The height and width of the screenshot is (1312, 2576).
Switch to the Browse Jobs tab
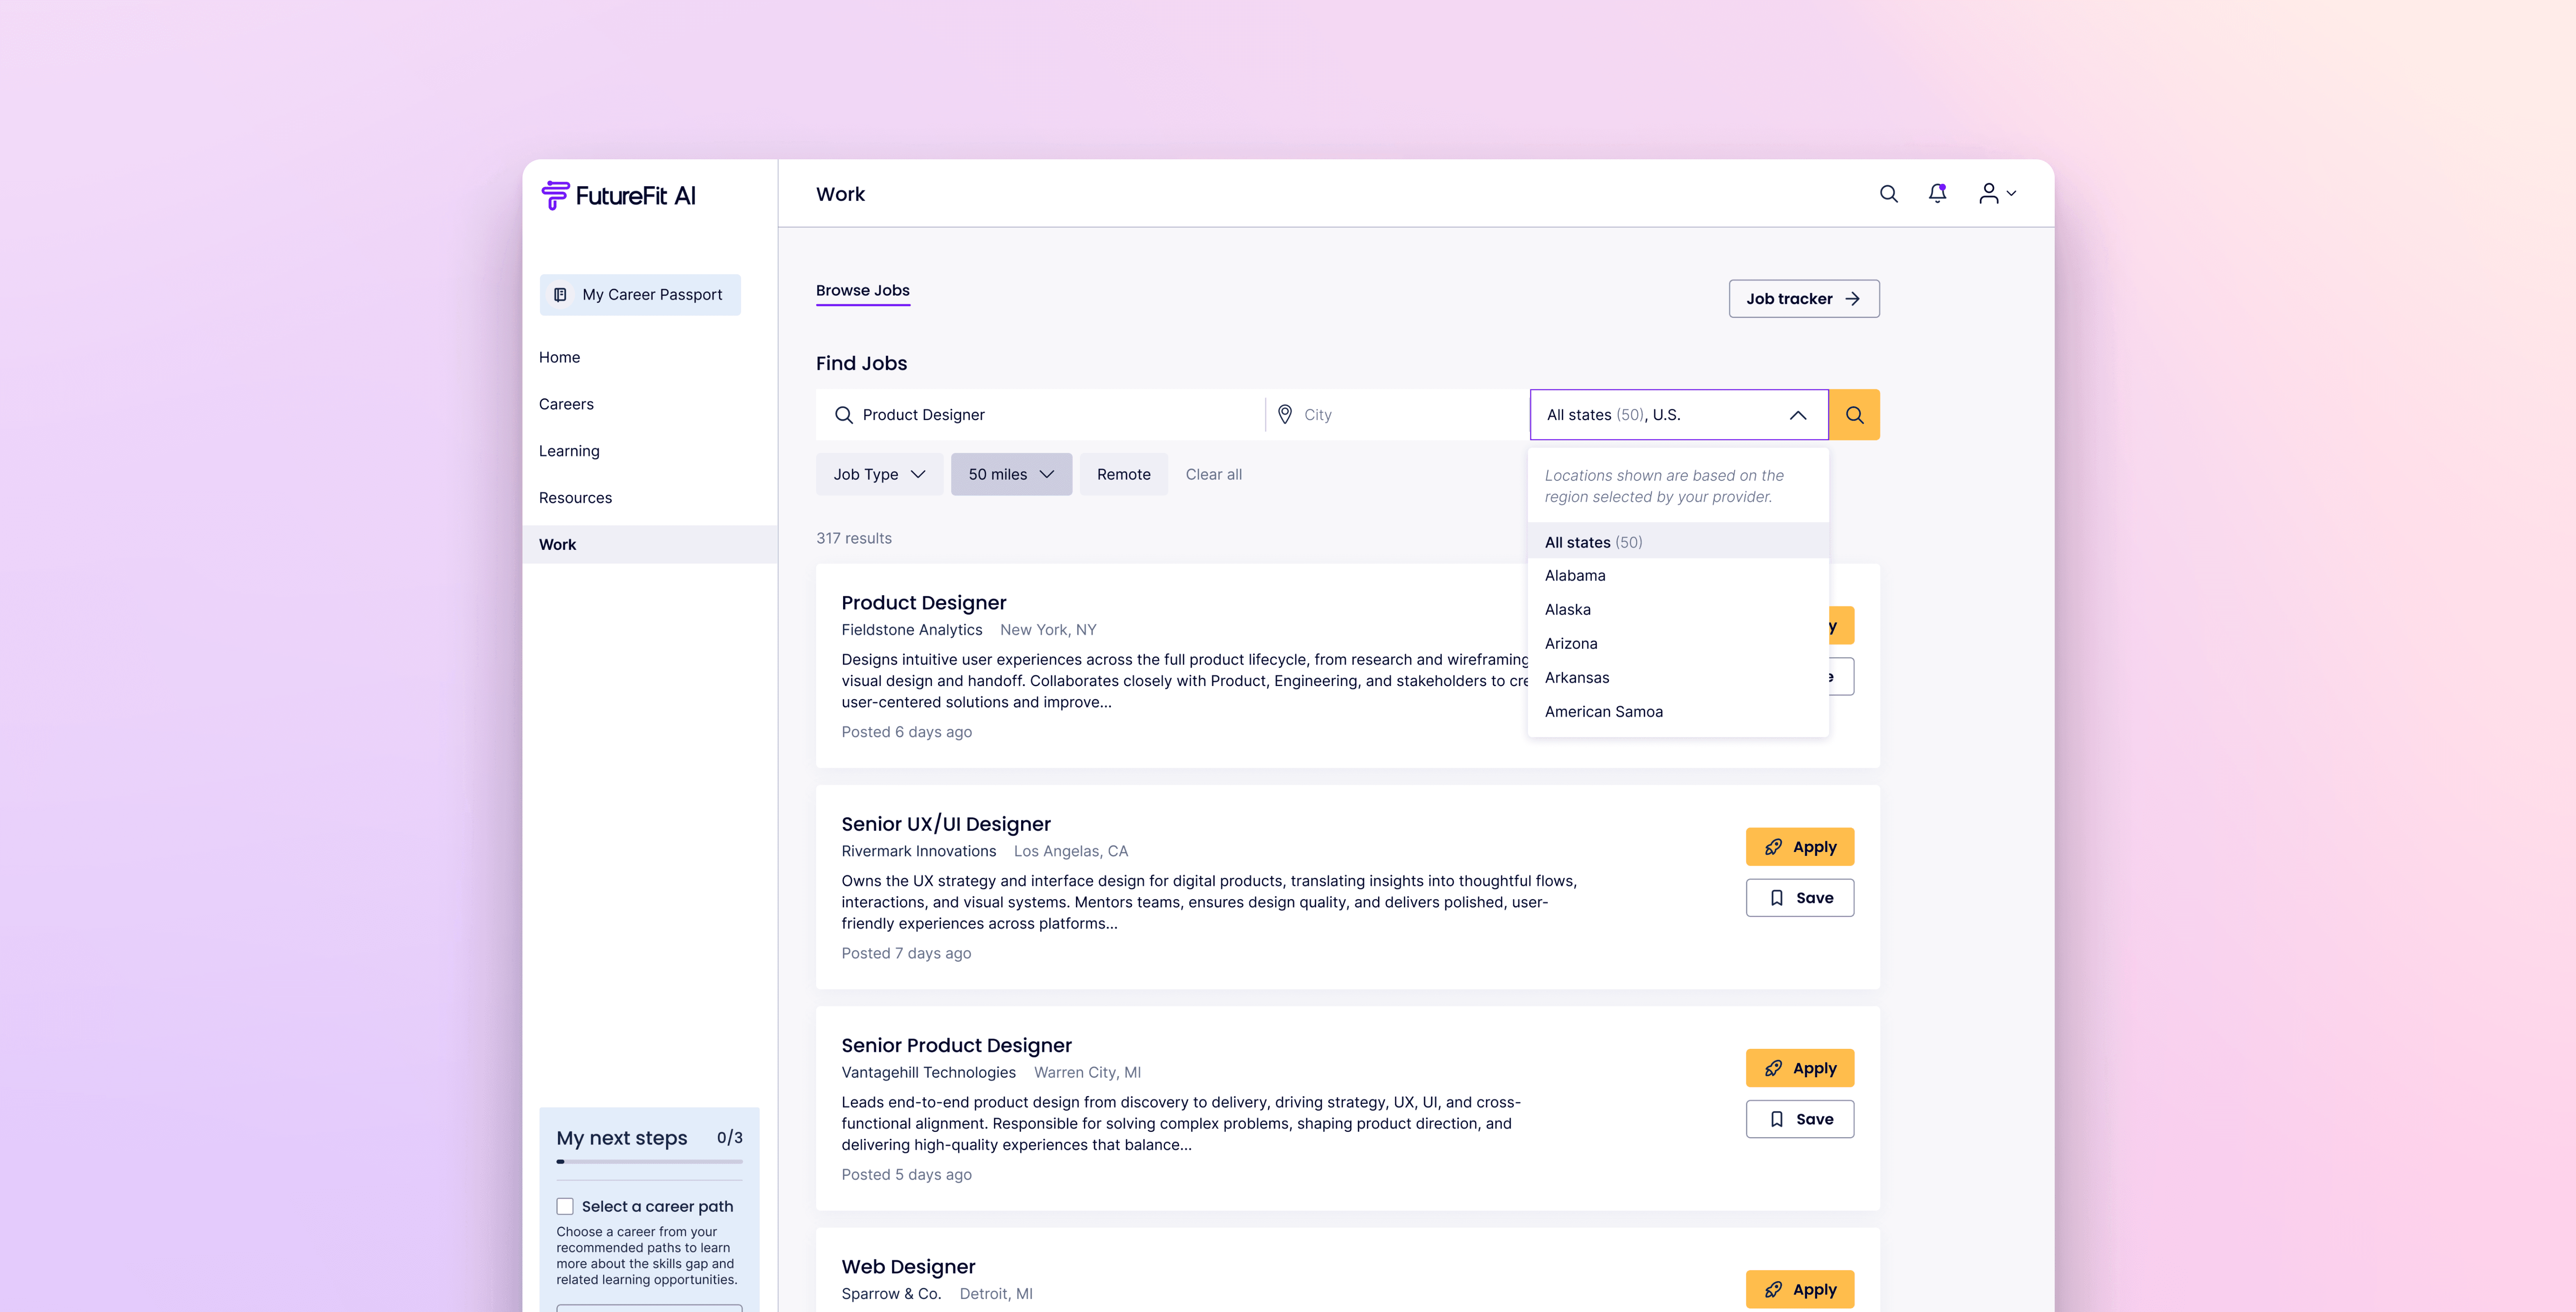tap(862, 291)
